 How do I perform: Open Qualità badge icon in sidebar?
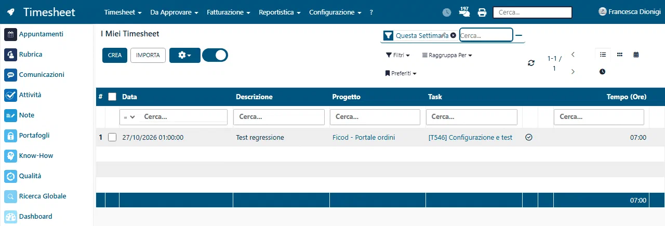[11, 176]
